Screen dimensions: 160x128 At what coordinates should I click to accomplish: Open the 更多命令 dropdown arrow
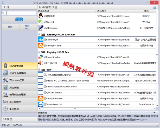[x=36, y=27]
